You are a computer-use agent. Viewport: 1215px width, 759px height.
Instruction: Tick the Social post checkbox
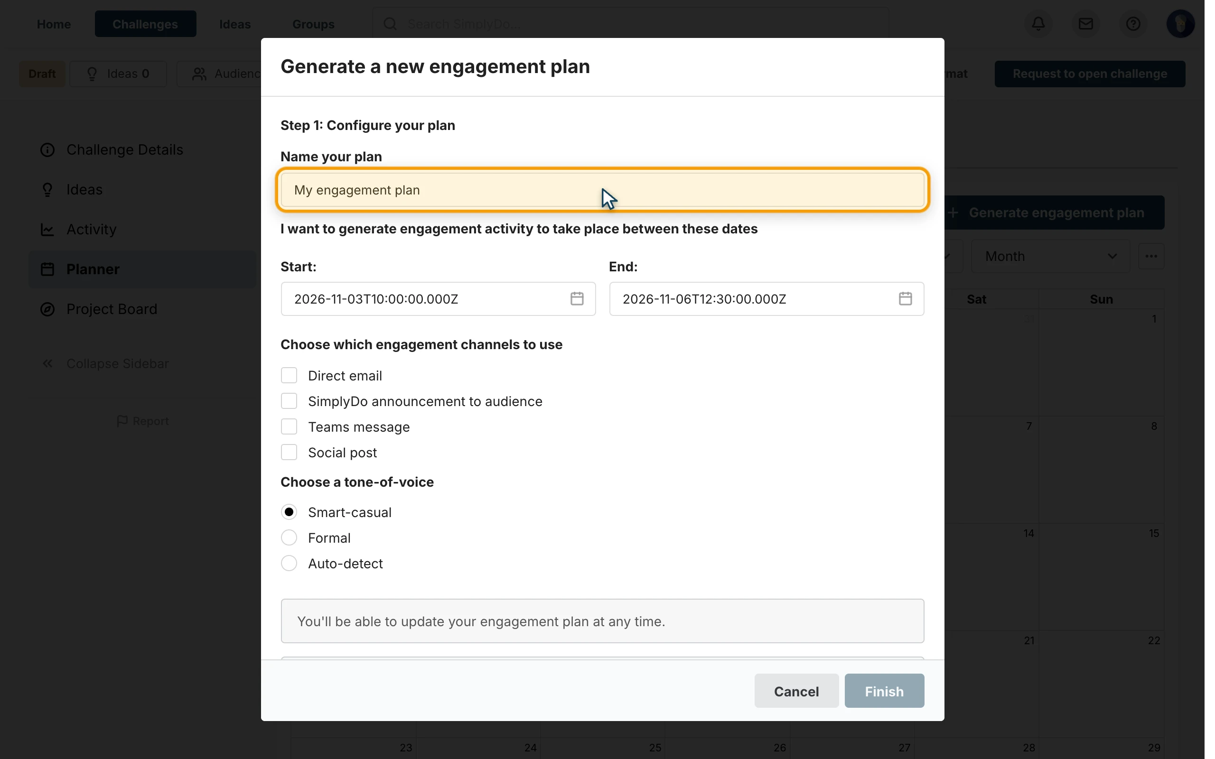pyautogui.click(x=289, y=452)
